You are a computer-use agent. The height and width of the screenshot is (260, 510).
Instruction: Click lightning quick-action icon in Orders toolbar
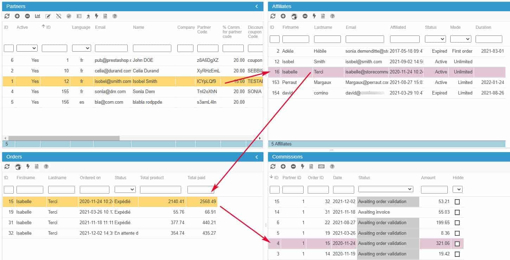pos(27,167)
